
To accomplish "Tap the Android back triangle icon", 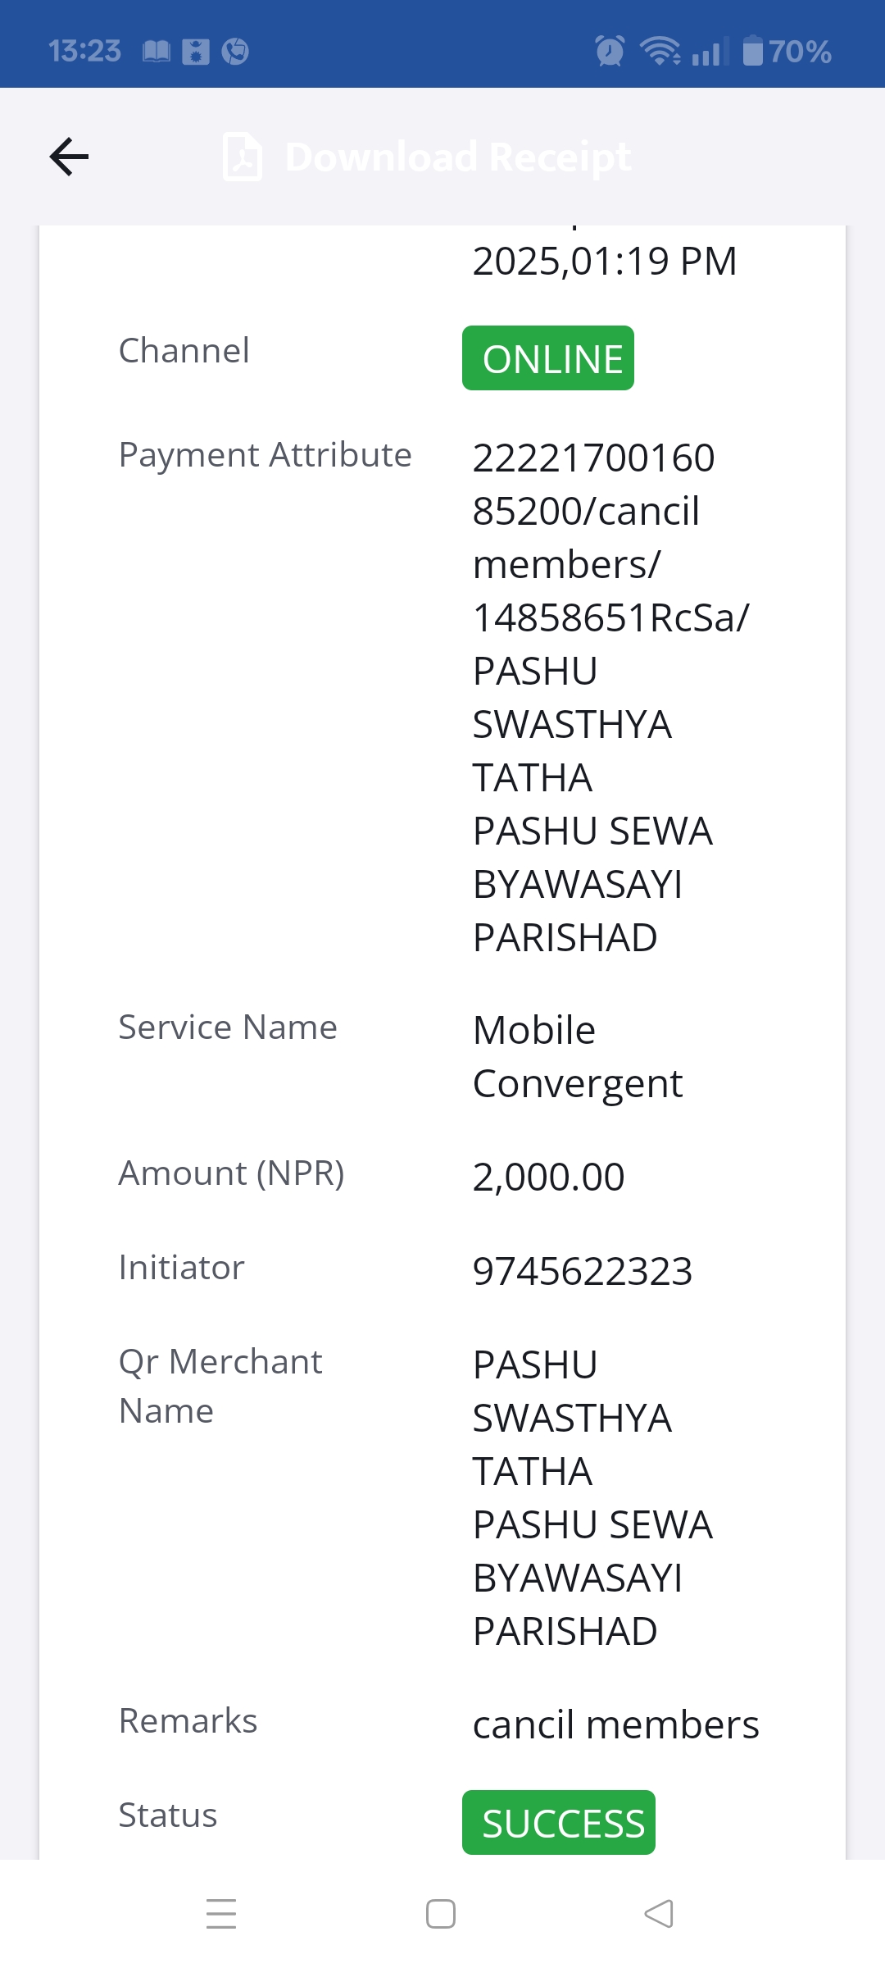I will tap(659, 1914).
